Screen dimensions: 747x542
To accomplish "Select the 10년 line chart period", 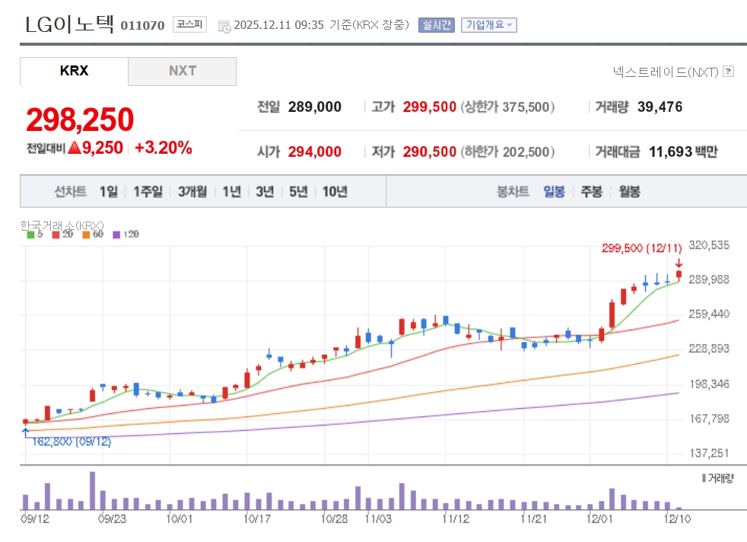I will point(335,192).
